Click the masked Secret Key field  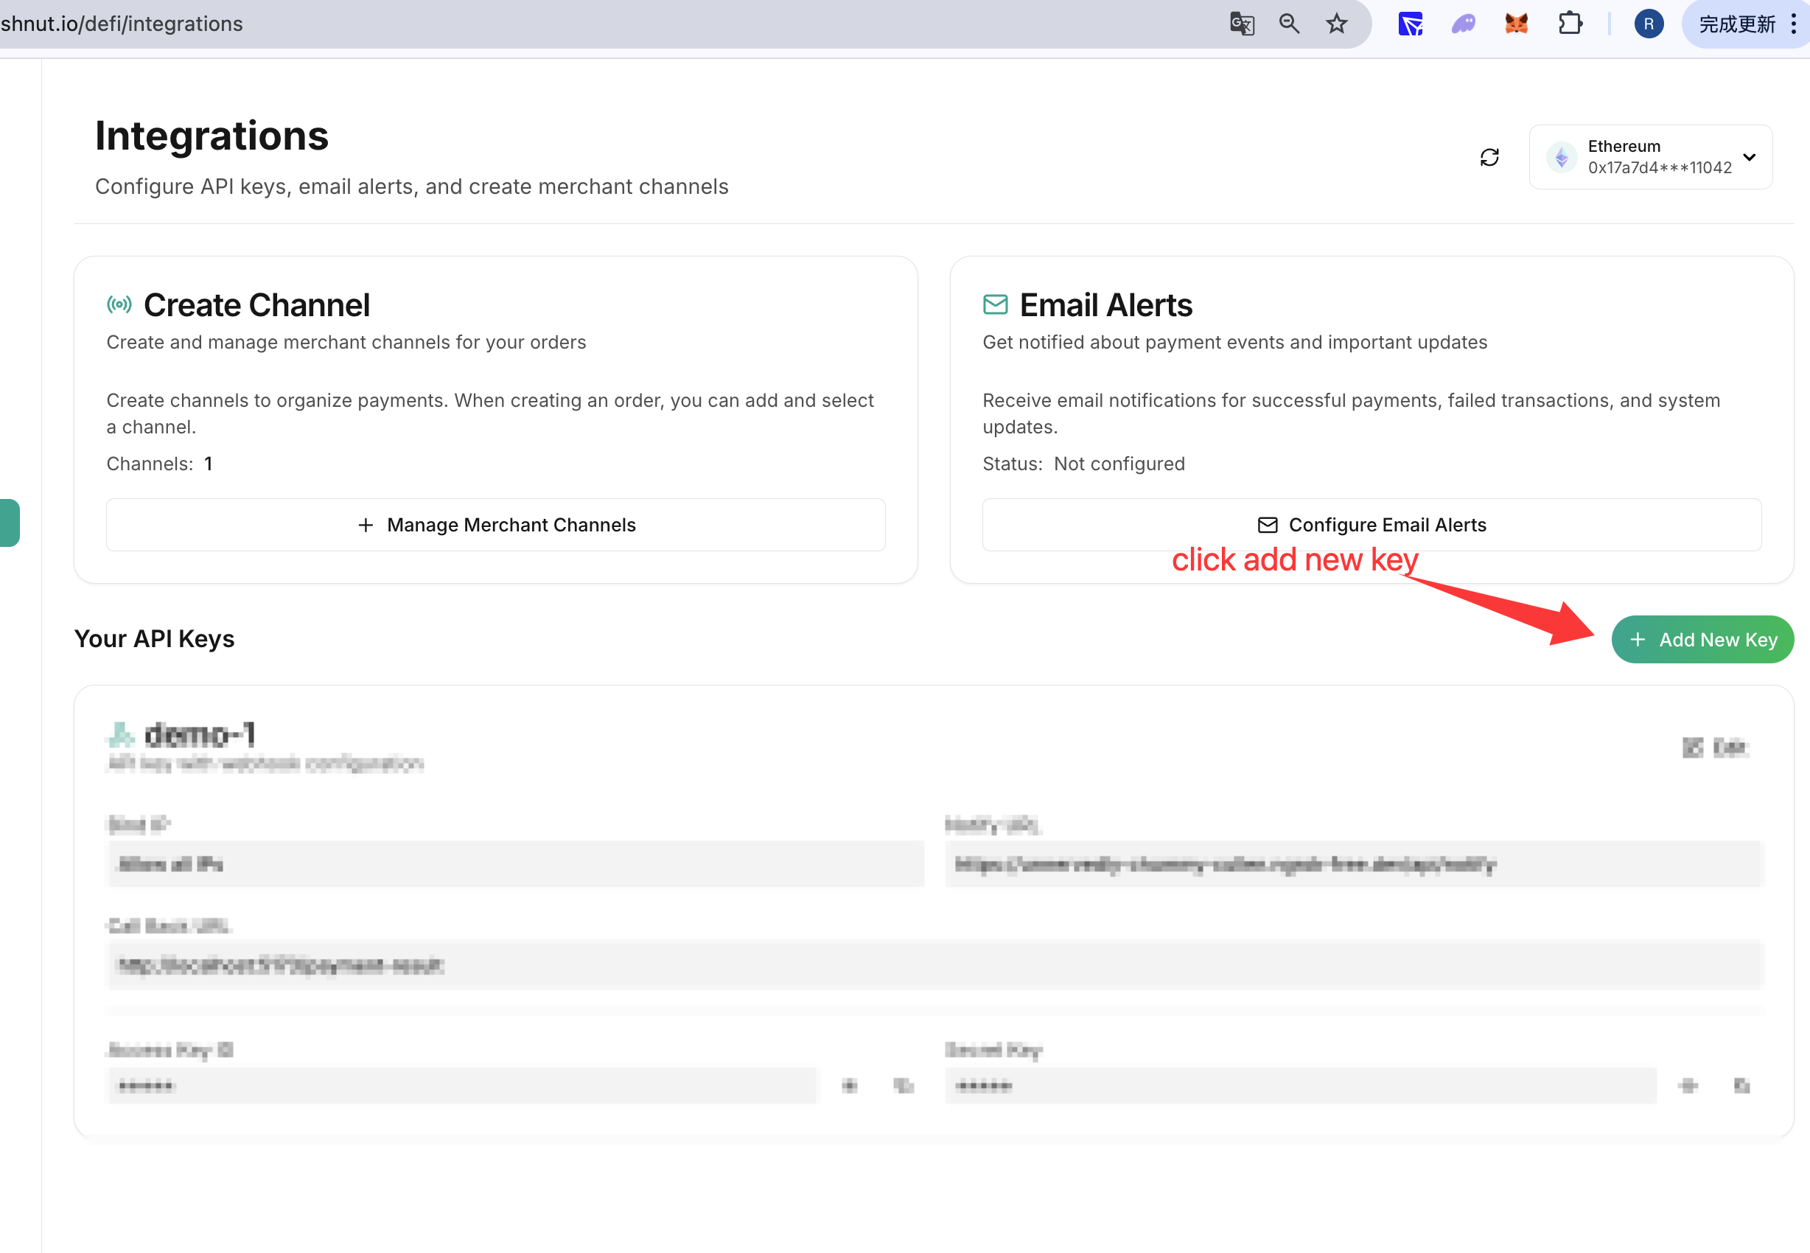(1301, 1086)
